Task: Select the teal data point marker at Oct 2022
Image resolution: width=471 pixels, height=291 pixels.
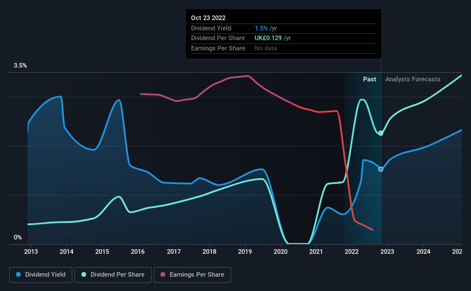Action: tap(380, 133)
